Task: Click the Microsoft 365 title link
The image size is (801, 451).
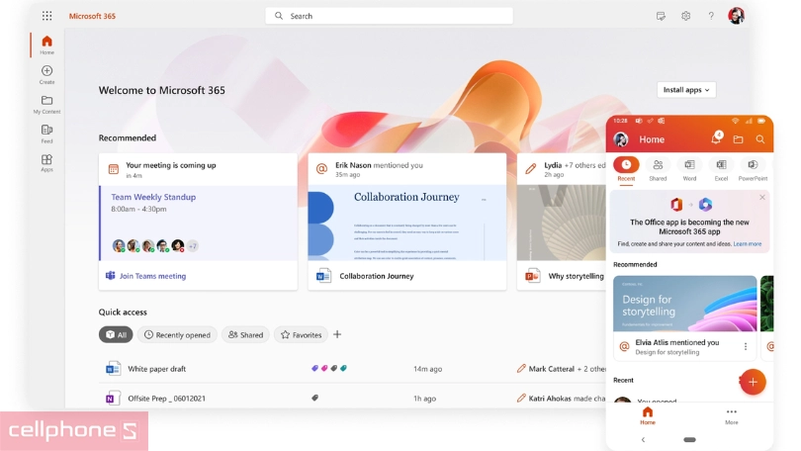Action: [x=93, y=16]
